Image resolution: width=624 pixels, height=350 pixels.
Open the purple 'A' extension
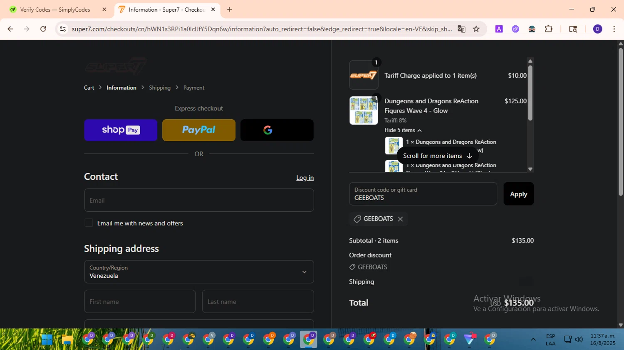499,29
